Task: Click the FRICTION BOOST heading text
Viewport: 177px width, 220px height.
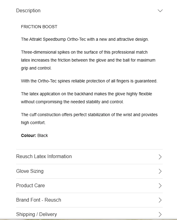Action: (x=39, y=27)
